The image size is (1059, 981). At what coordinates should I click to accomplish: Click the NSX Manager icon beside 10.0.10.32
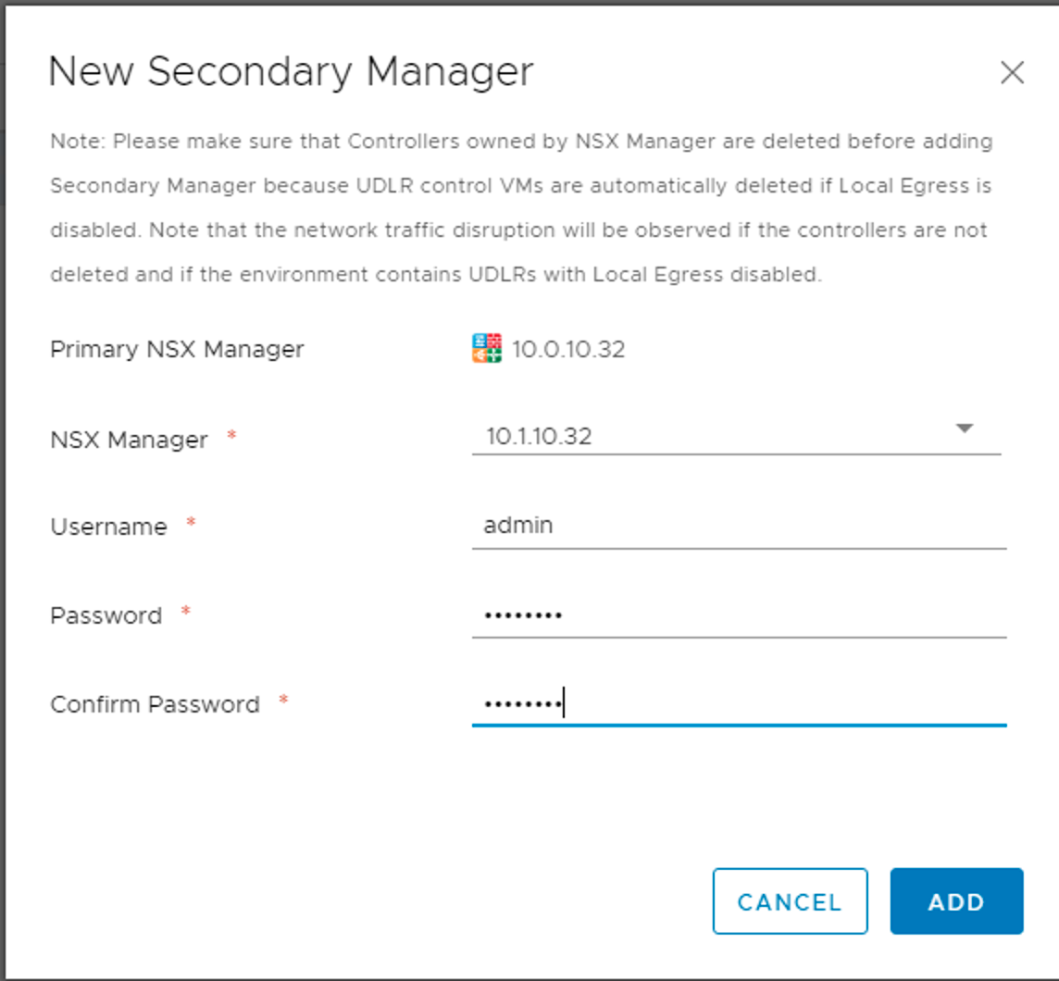(x=487, y=349)
